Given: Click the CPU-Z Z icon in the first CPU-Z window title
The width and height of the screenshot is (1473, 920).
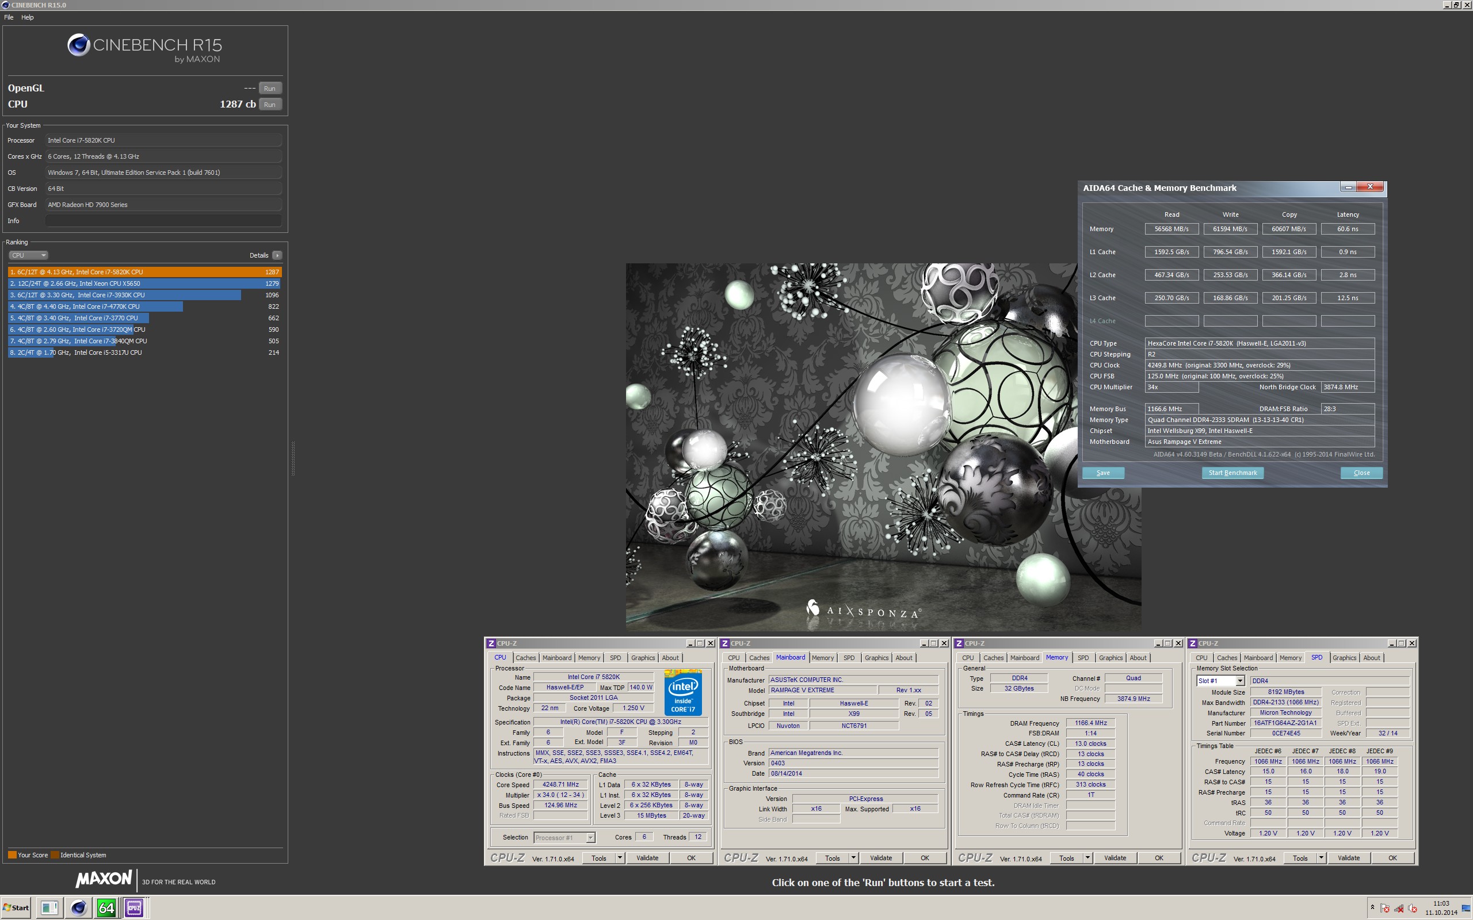Looking at the screenshot, I should (491, 643).
